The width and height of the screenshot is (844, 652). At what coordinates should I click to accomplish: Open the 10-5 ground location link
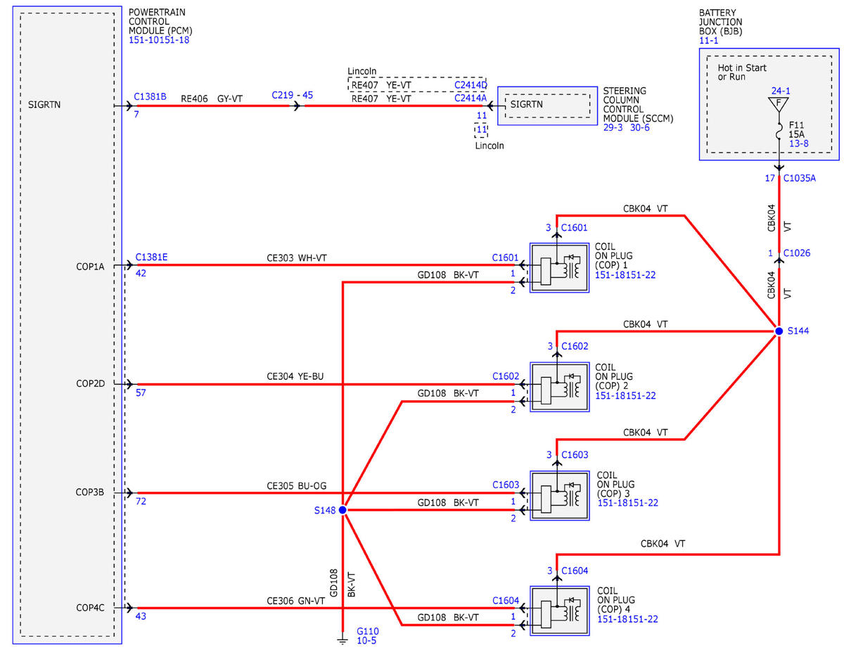pos(367,641)
